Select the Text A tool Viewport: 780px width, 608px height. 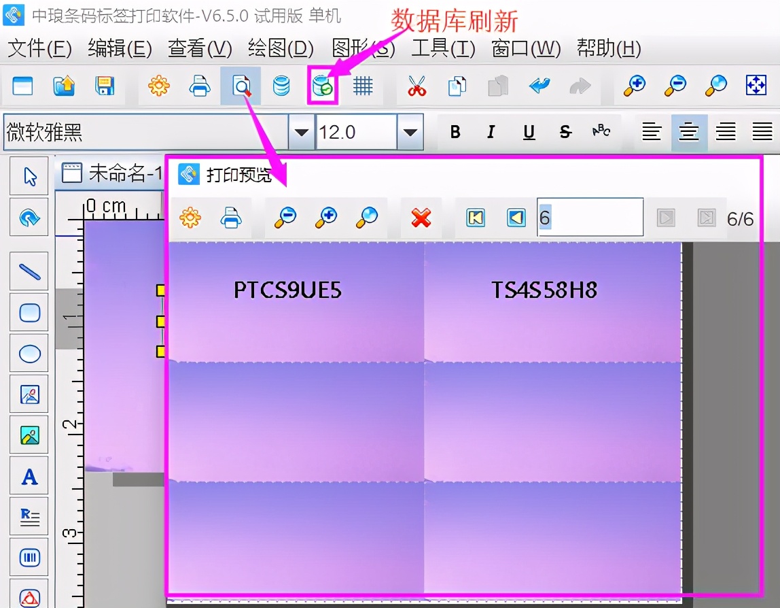tap(29, 477)
